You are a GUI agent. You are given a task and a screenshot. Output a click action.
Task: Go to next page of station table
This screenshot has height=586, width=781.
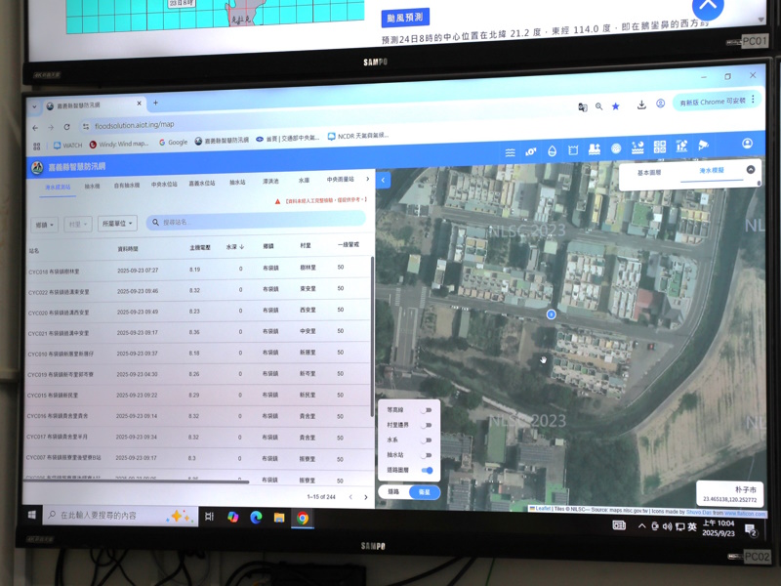coord(365,497)
